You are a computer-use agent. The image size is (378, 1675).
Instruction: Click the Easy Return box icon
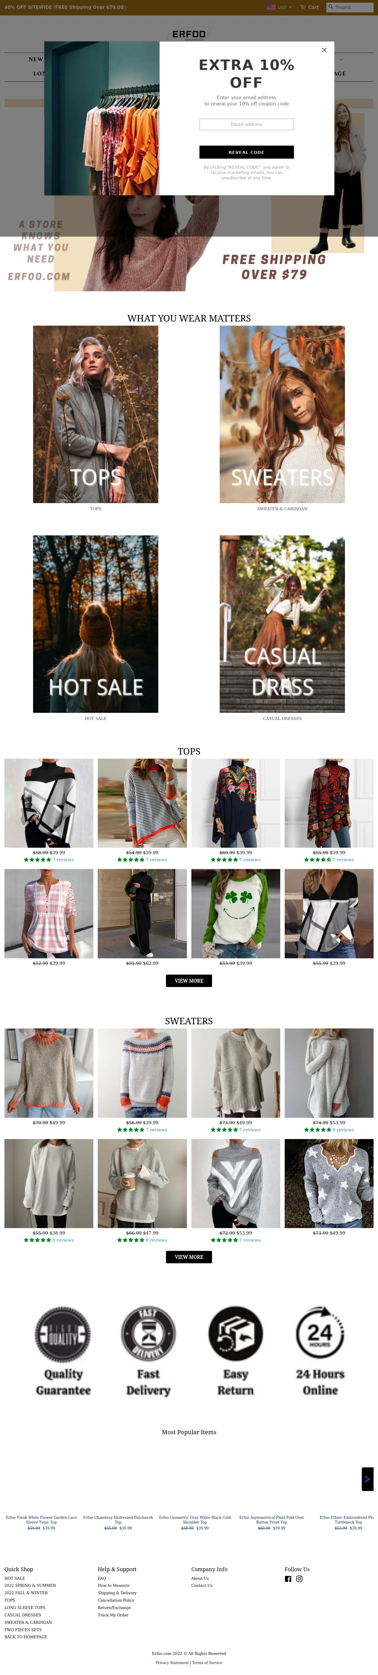[x=235, y=1334]
